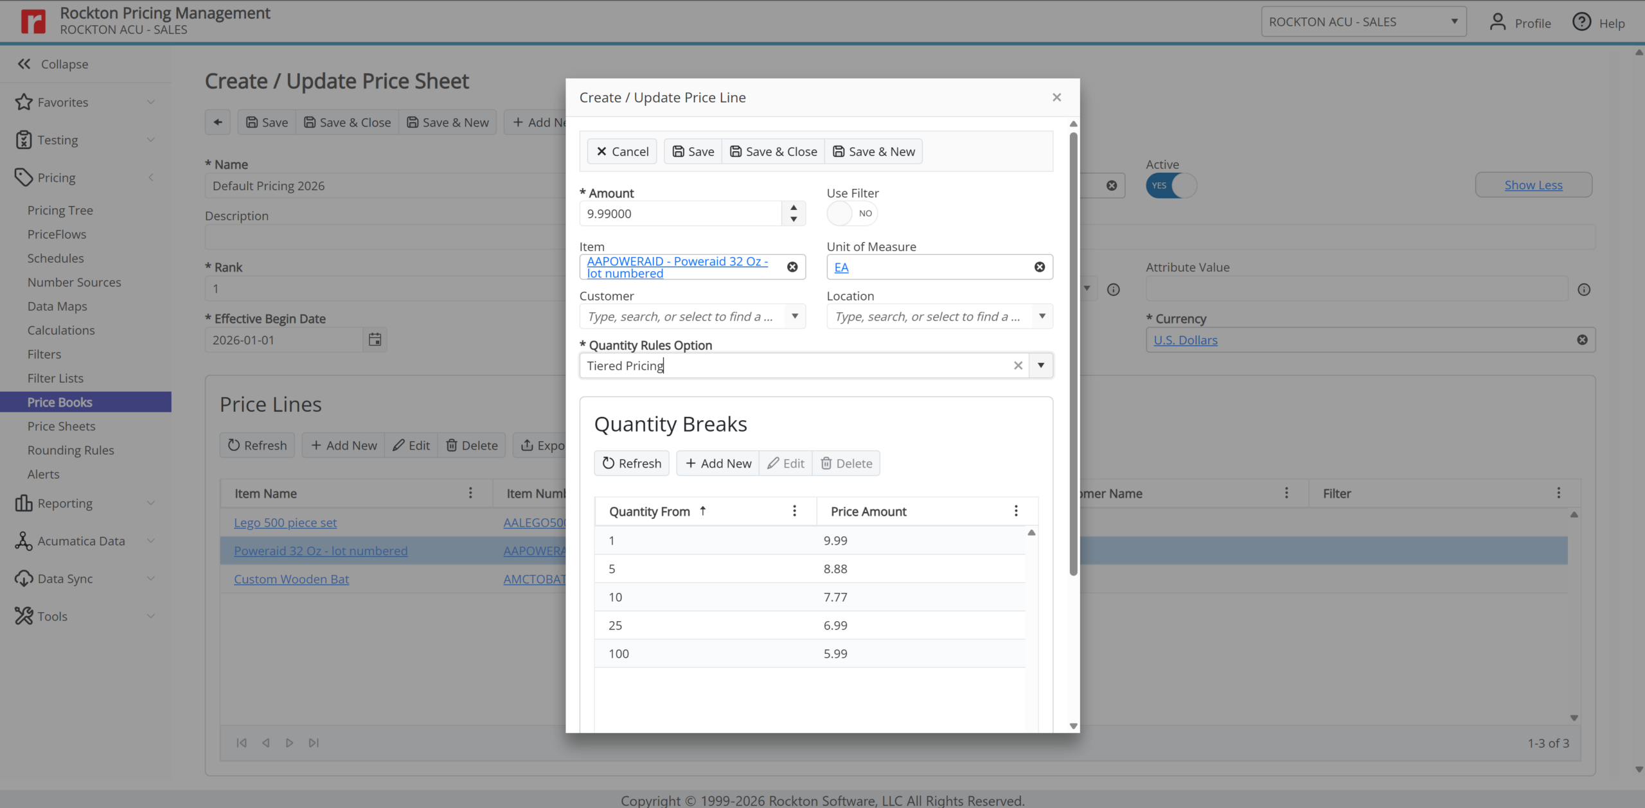Viewport: 1645px width, 808px height.
Task: Open Rounding Rules in sidebar
Action: pos(71,450)
